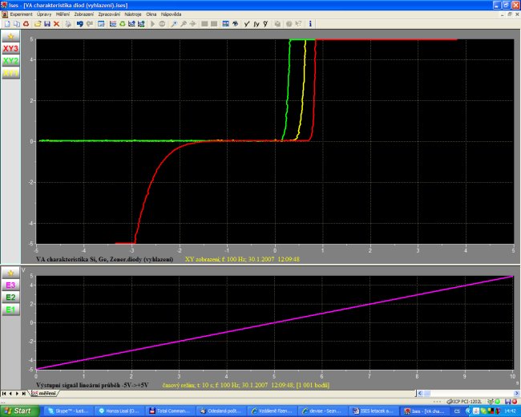521x417 pixels.
Task: Toggle the yellow XY1 curve button
Action: tap(10, 73)
